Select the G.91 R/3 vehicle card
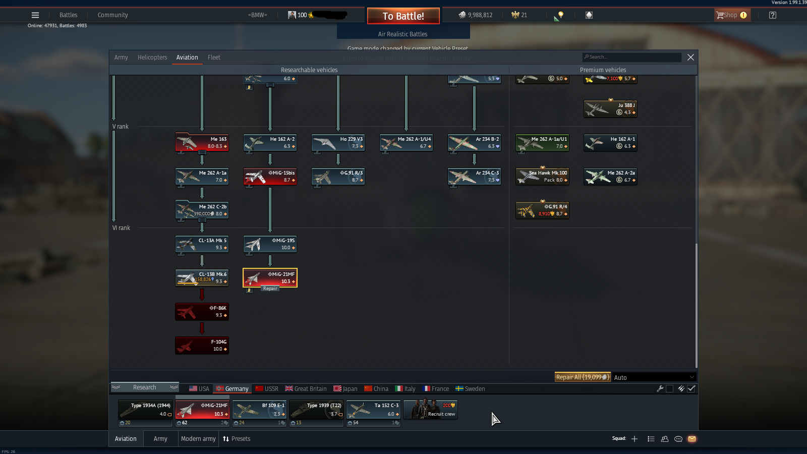The image size is (807, 454). pos(338,176)
